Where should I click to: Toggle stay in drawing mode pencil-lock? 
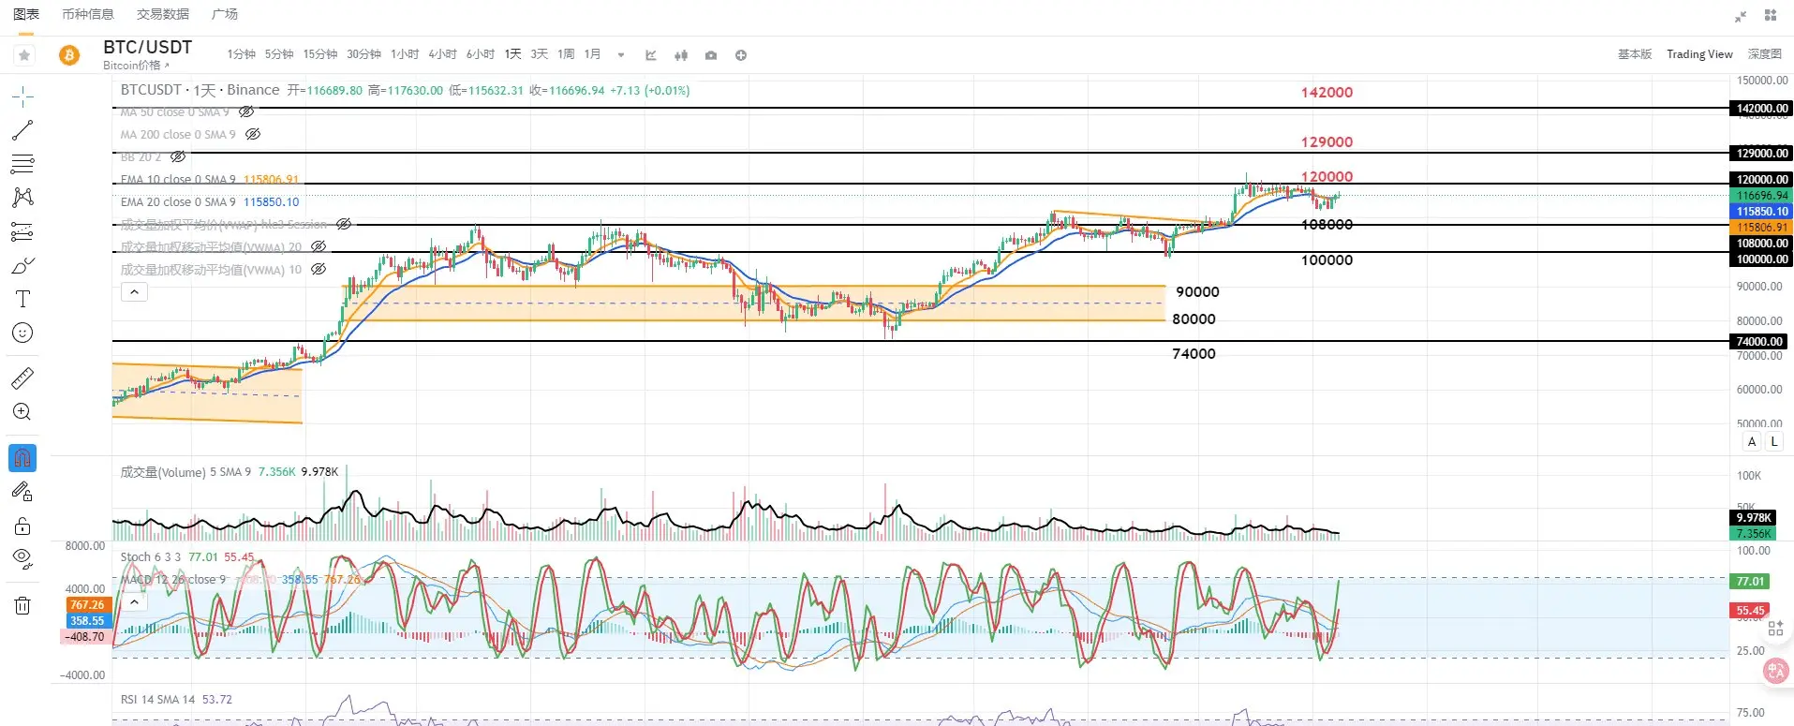click(22, 492)
